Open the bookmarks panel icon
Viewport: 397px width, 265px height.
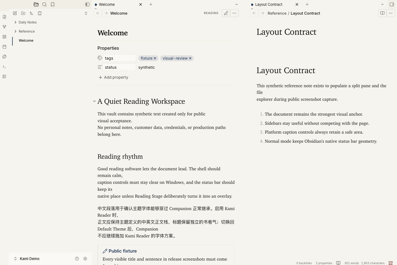pos(53,4)
